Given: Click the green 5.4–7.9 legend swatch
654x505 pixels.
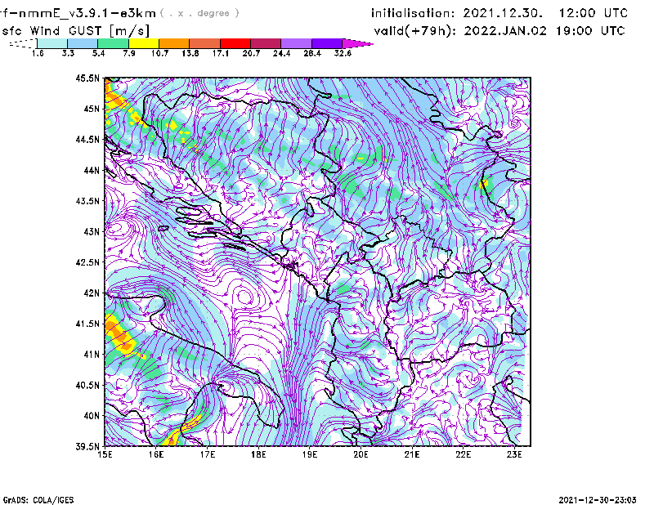Looking at the screenshot, I should [113, 43].
